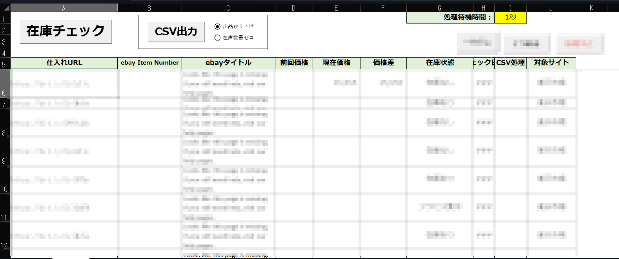Select row 4 via its row number
619x259 pixels.
4,53
